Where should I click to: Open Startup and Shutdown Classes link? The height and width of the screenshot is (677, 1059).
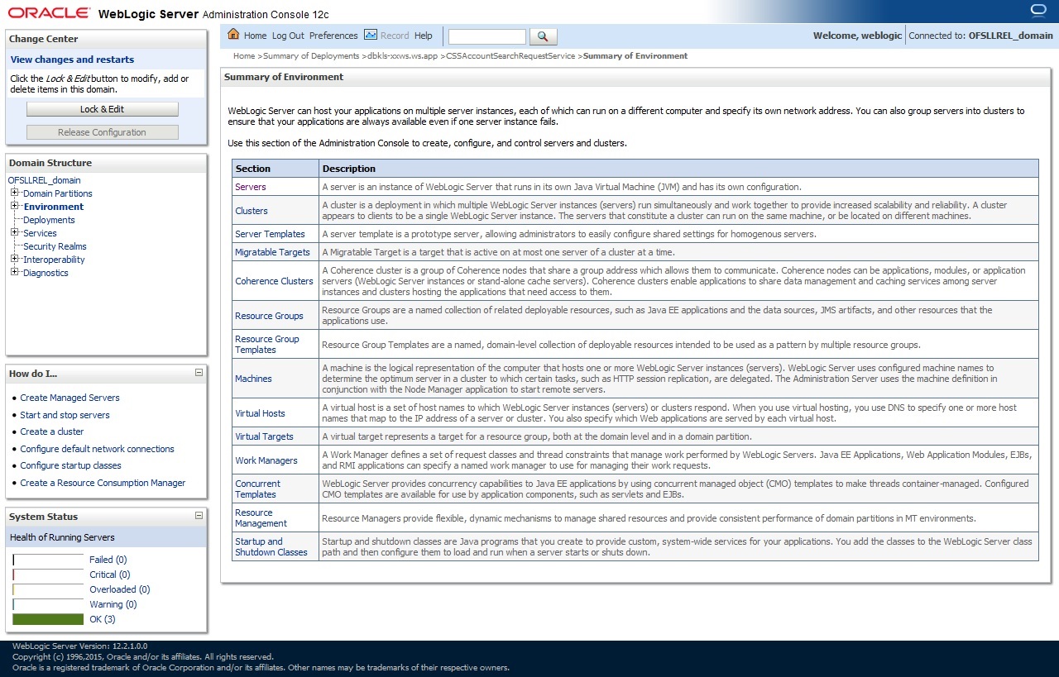[x=271, y=546]
